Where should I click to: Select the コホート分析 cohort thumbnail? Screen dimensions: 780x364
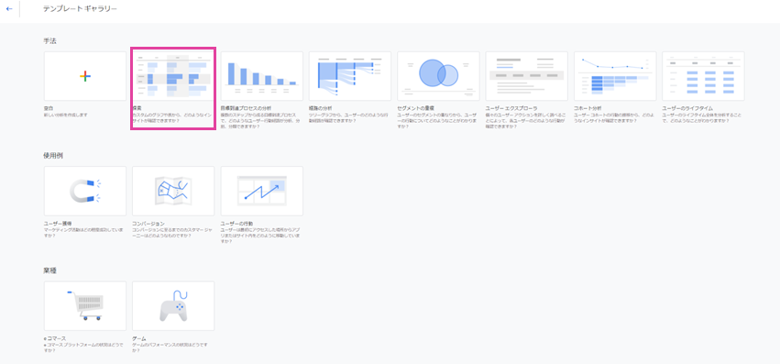(x=615, y=76)
